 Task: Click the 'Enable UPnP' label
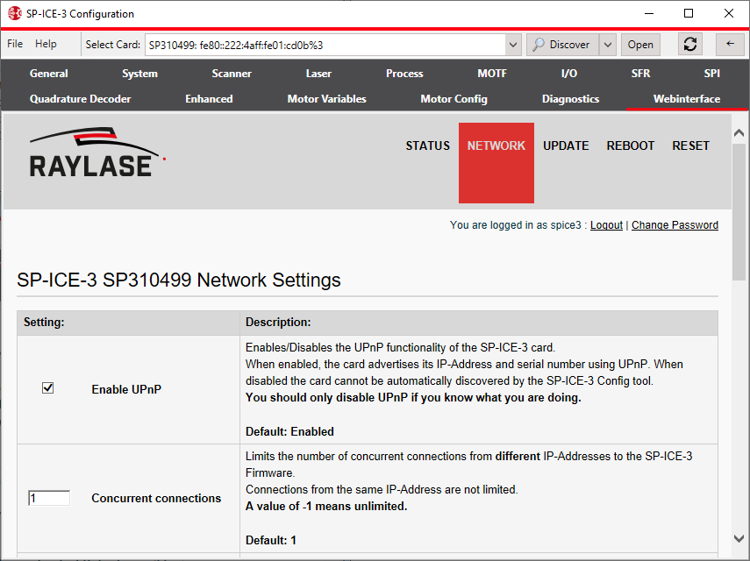[126, 389]
